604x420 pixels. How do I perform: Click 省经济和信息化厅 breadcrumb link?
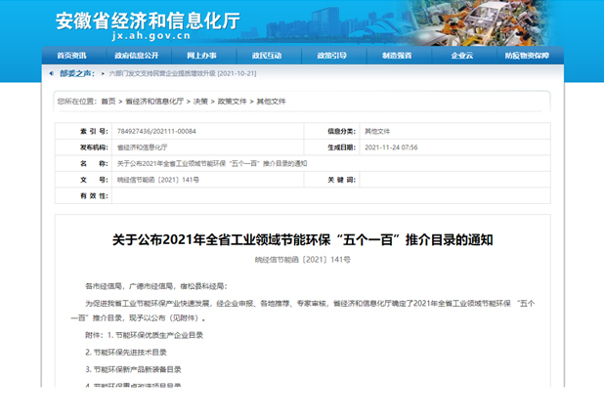pos(155,101)
